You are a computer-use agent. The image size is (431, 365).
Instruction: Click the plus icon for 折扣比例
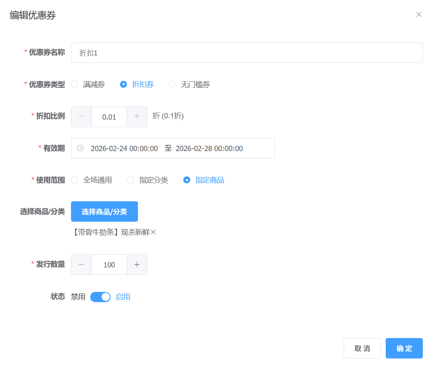point(137,117)
